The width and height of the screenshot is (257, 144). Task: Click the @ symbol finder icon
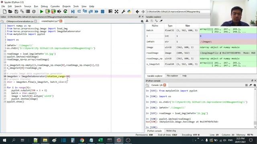tap(34, 12)
